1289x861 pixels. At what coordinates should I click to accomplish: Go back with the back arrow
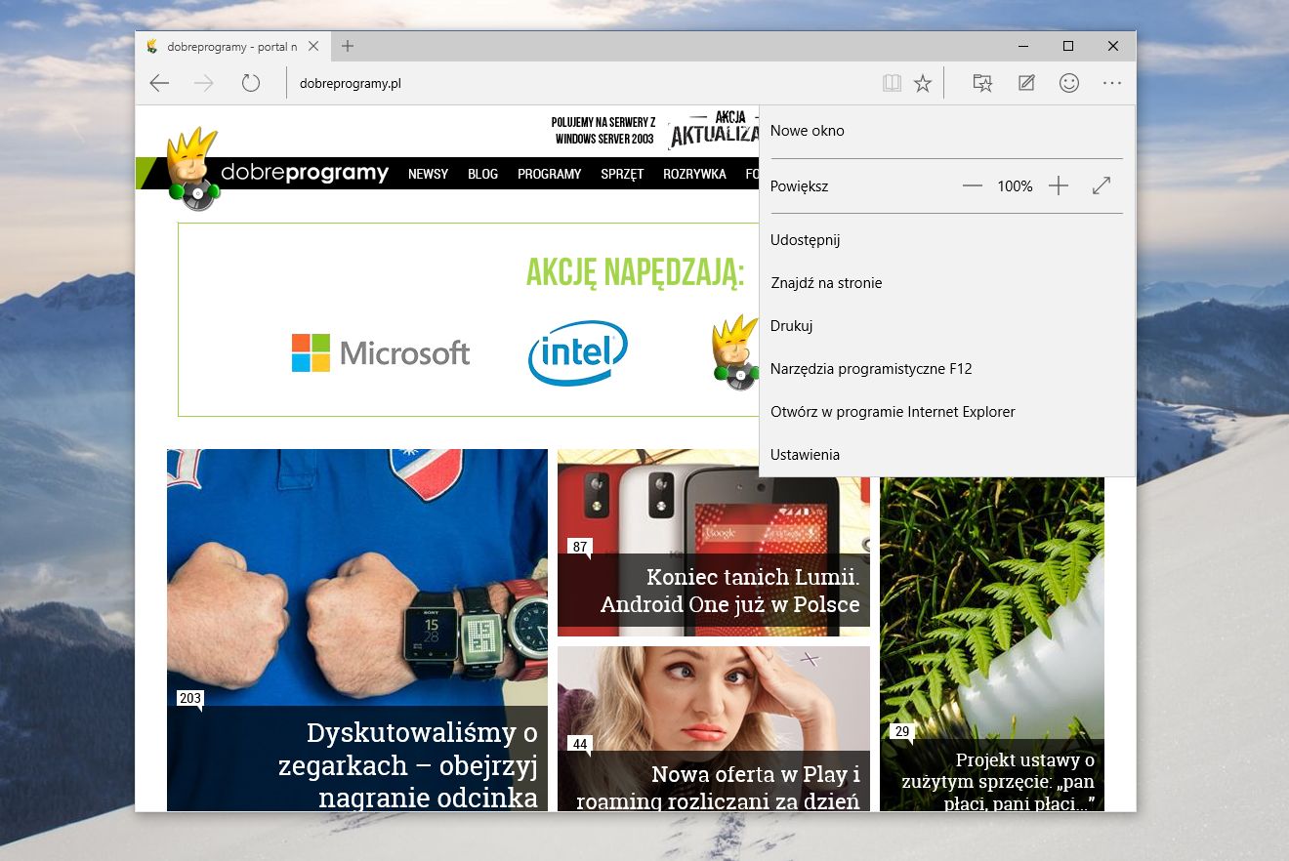click(159, 84)
